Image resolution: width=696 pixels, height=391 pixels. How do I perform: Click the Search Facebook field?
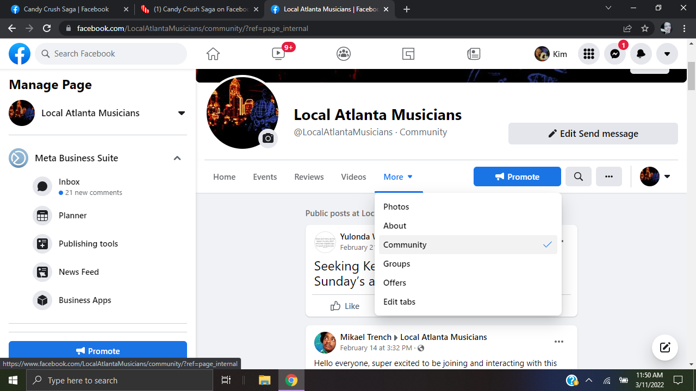point(111,54)
